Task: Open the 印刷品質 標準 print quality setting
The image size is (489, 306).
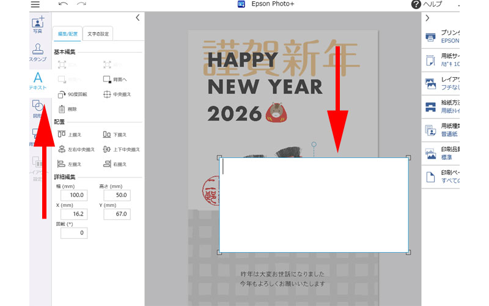Action: (x=440, y=154)
